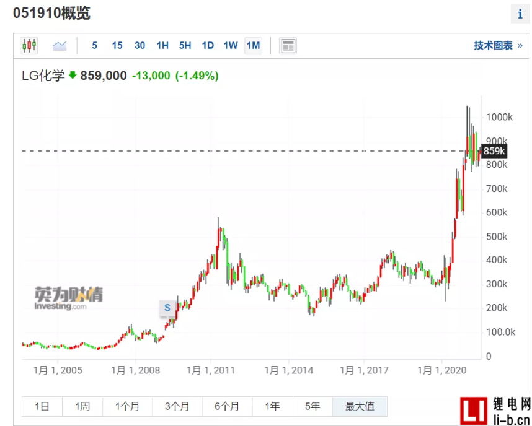
Task: Click the 859,000 price value
Action: (x=104, y=76)
